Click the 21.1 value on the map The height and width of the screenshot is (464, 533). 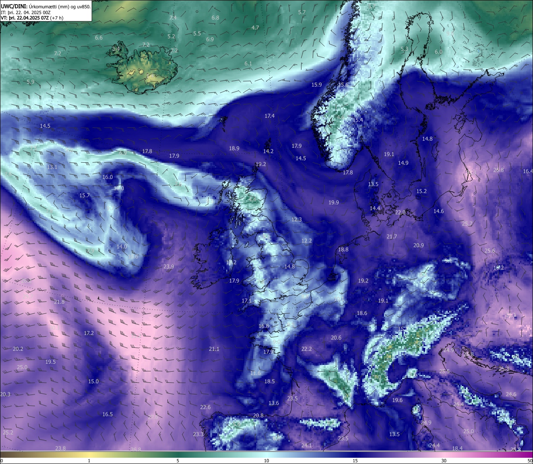pyautogui.click(x=214, y=349)
